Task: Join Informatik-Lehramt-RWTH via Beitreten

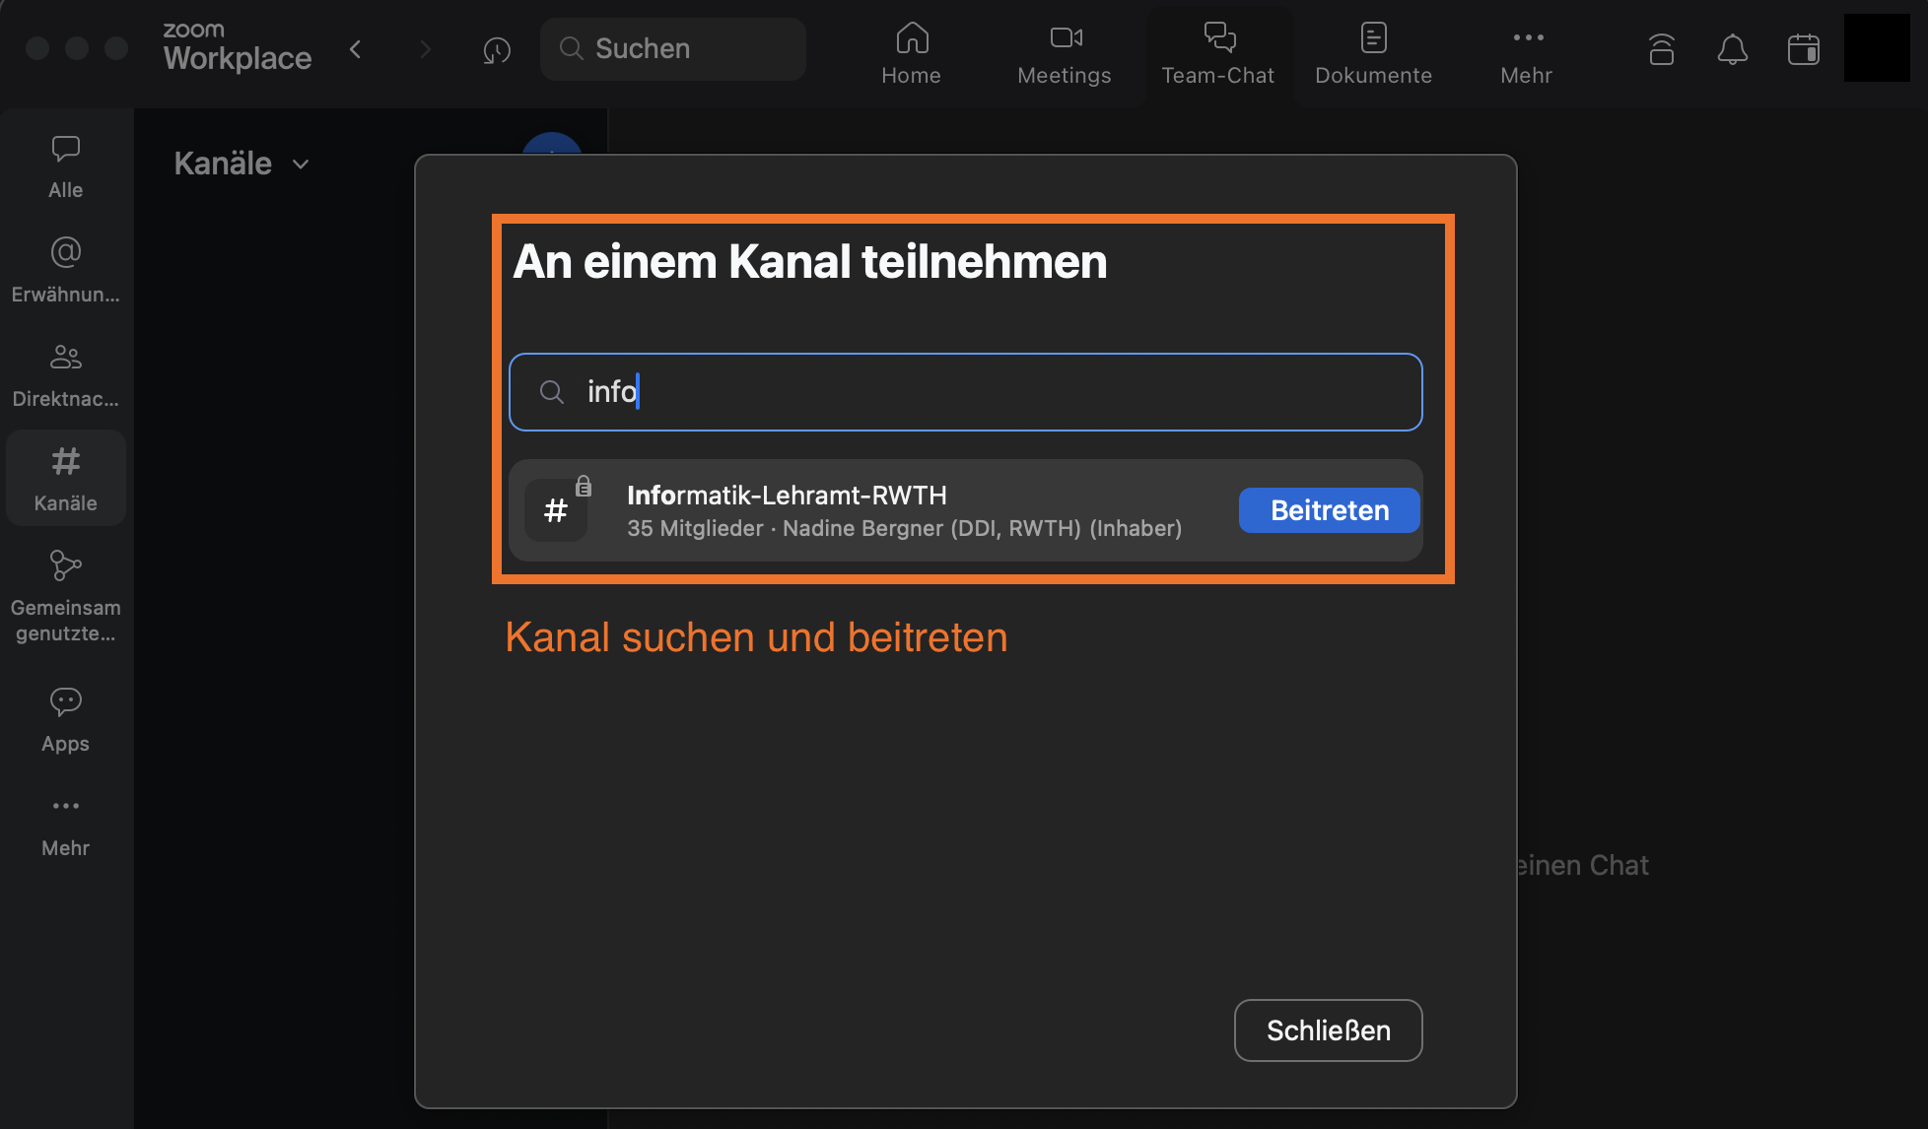Action: 1329,510
